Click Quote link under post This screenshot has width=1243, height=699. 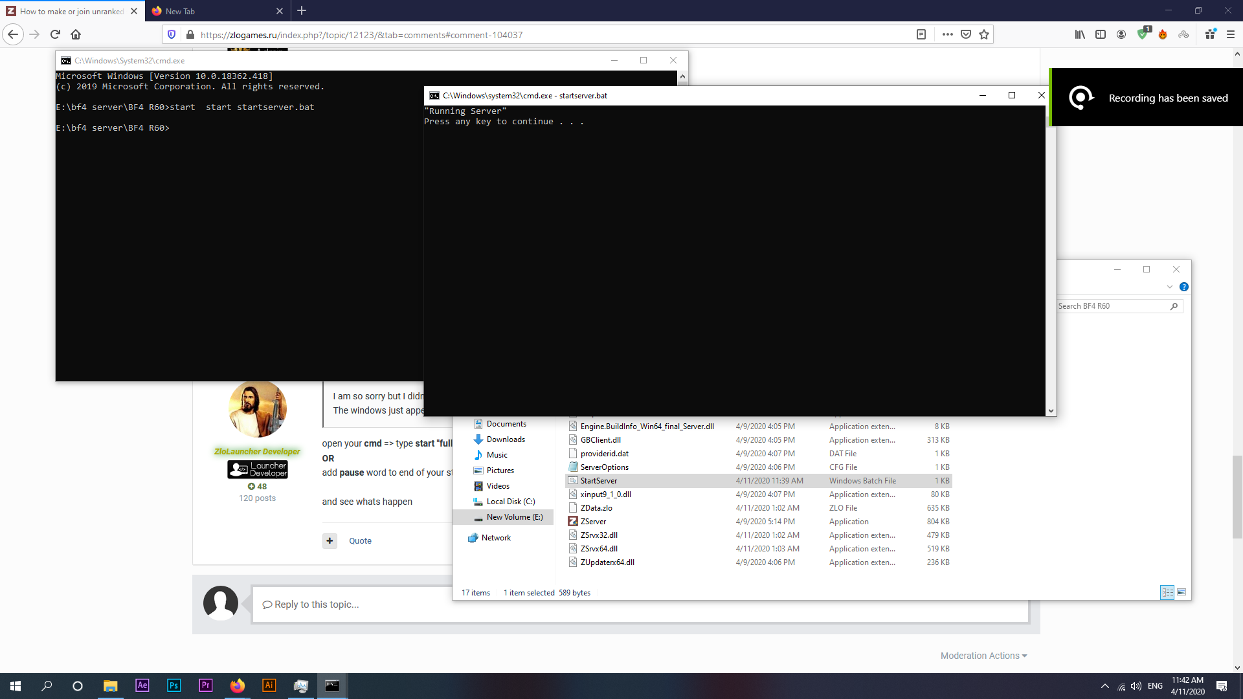[x=360, y=541]
